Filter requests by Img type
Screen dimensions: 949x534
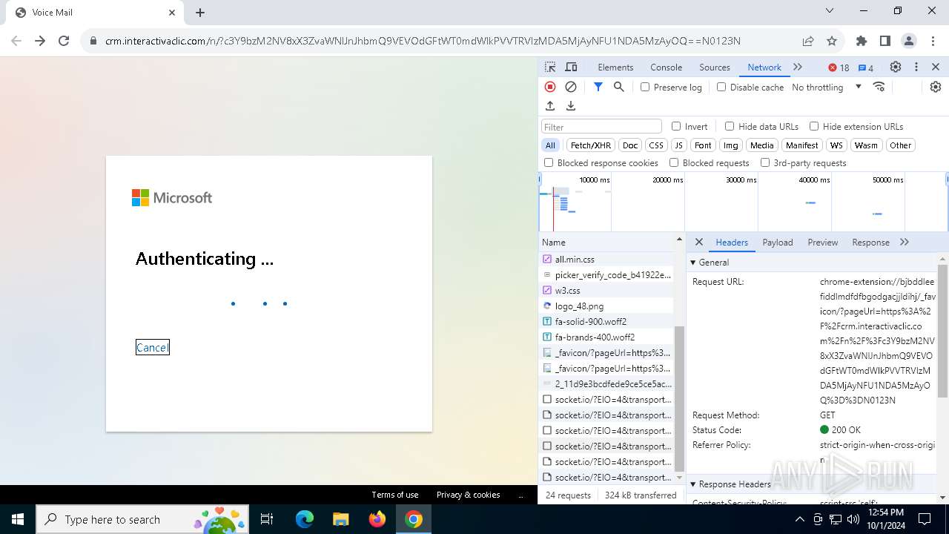730,145
